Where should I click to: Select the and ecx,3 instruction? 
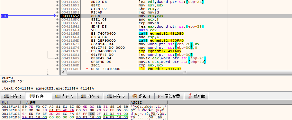pos(149,20)
